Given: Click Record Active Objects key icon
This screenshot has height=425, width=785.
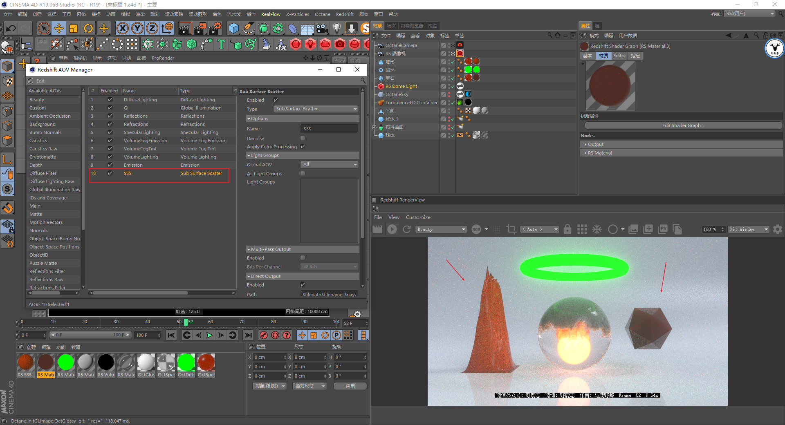Looking at the screenshot, I should [264, 335].
